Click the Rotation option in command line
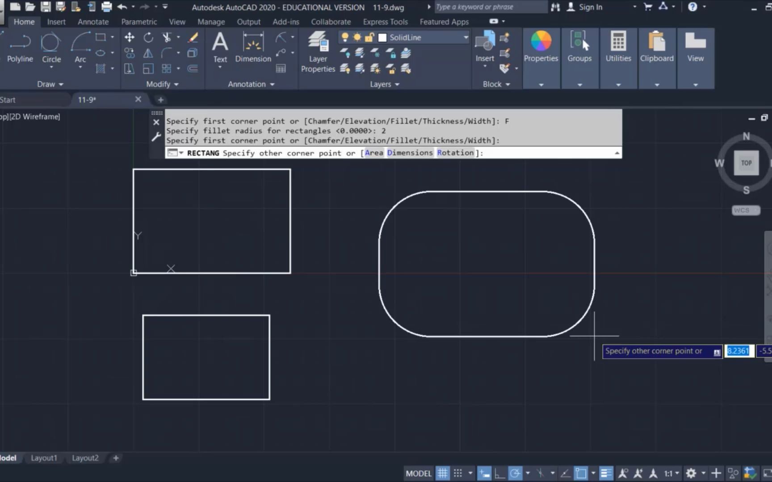The height and width of the screenshot is (482, 772). click(x=455, y=153)
